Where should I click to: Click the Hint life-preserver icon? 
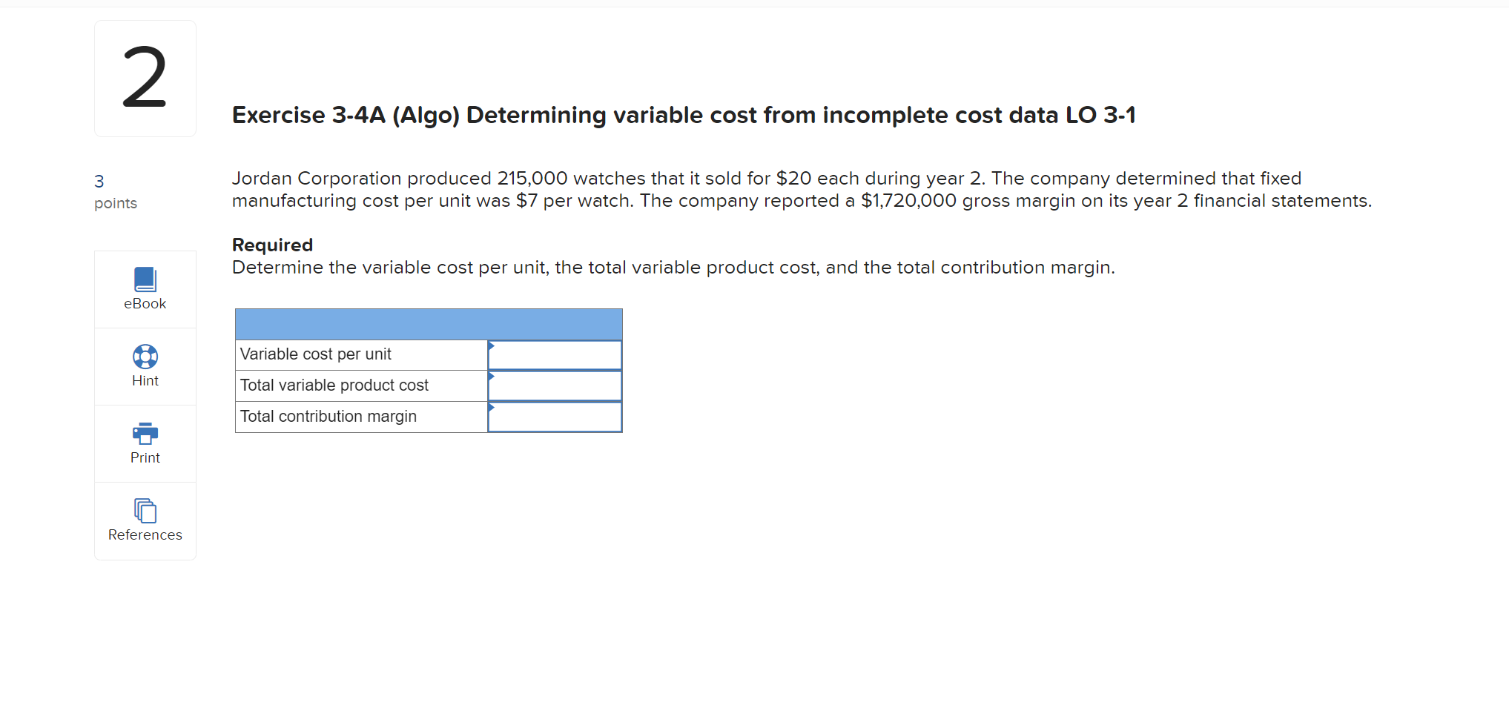tap(145, 357)
